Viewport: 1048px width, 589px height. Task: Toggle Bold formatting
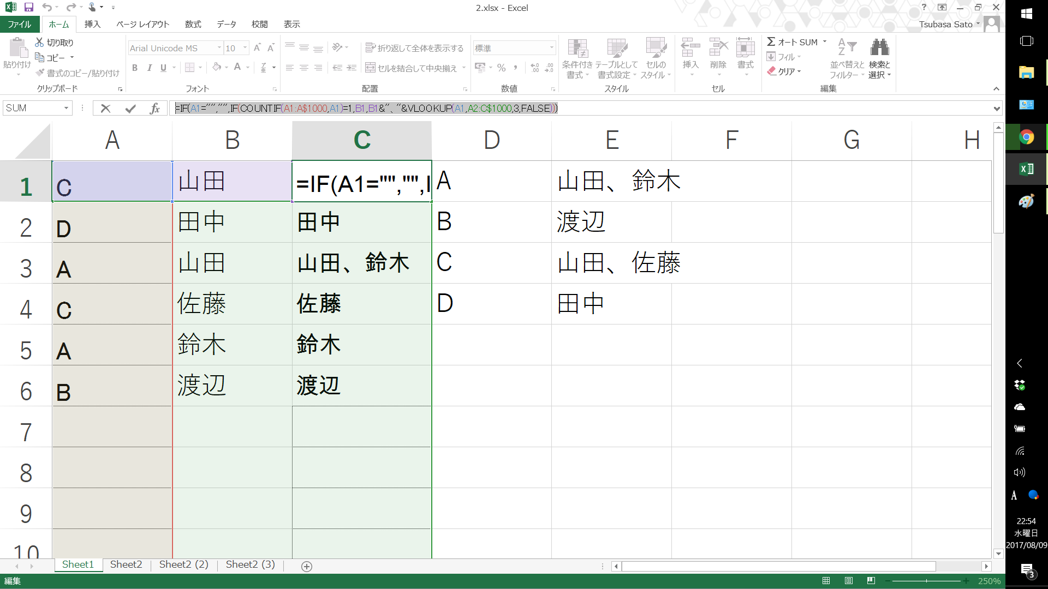point(135,68)
